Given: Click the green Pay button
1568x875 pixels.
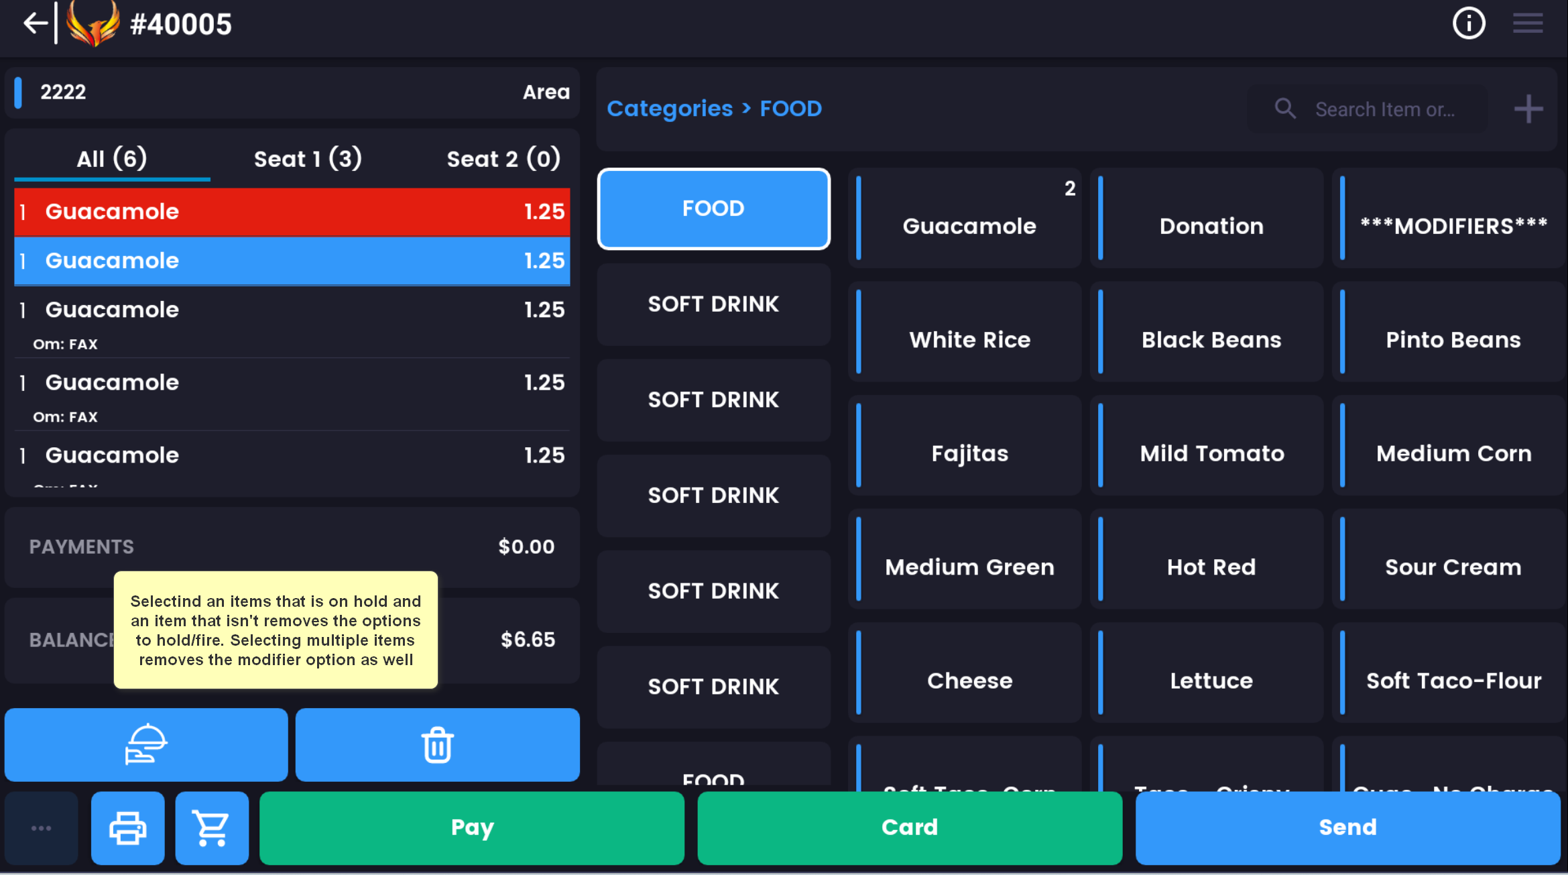Looking at the screenshot, I should [471, 828].
